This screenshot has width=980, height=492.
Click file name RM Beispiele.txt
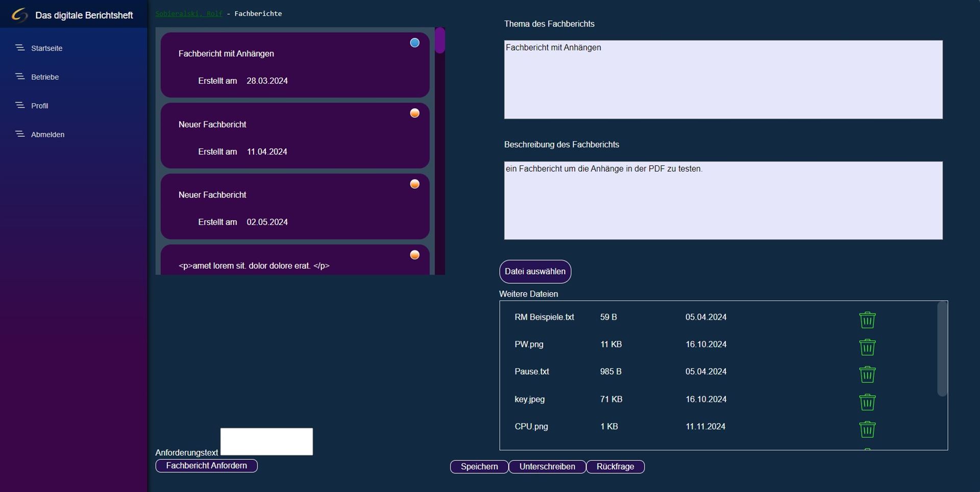(544, 317)
